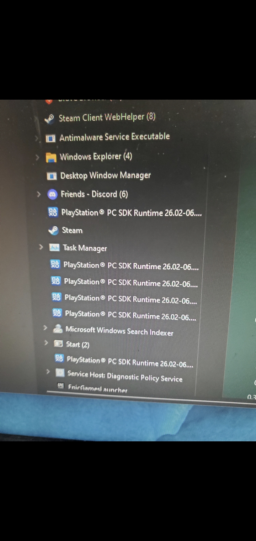Screen dimensions: 256x541
Task: Click PlayStation icon in row below Task Manager
Action: coord(55,264)
